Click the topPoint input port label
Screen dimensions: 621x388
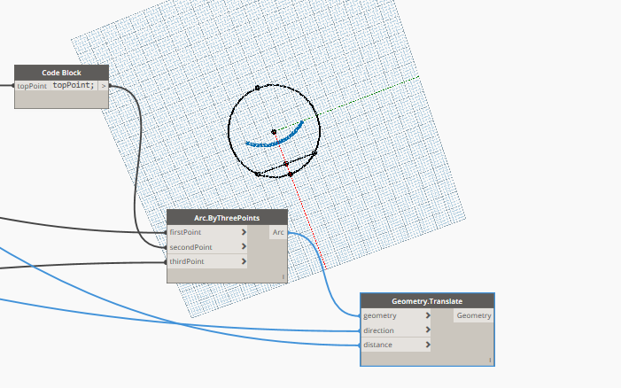[x=32, y=86]
